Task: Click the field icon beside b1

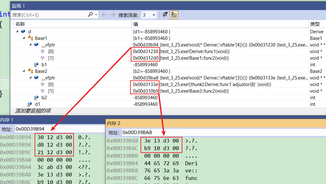Action: pos(37,64)
